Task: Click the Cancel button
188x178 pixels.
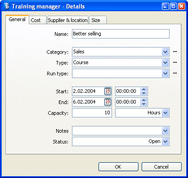Action: coord(161,167)
